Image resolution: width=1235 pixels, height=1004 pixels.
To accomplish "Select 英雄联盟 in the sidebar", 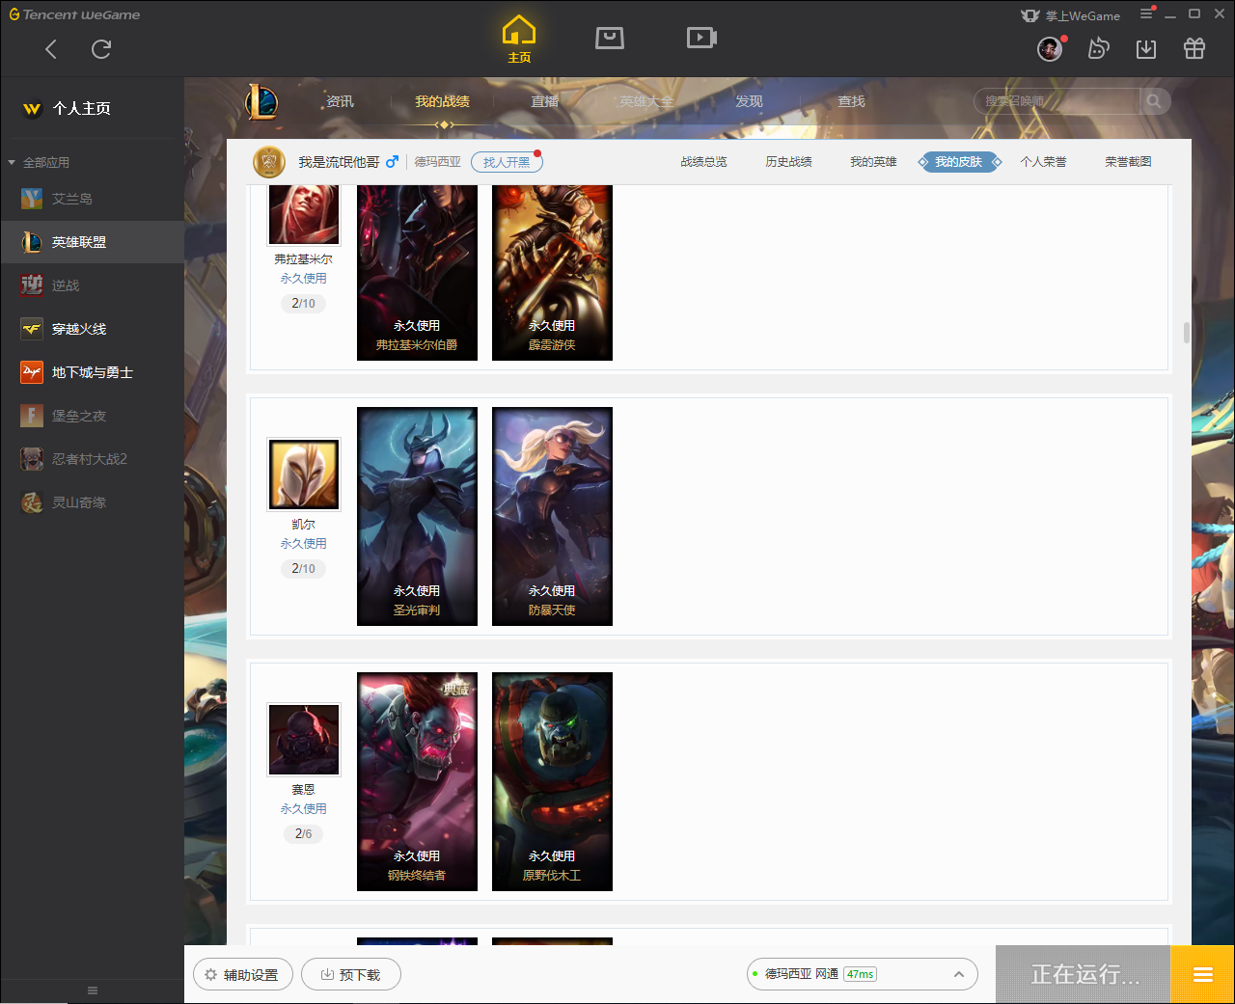I will click(x=92, y=242).
